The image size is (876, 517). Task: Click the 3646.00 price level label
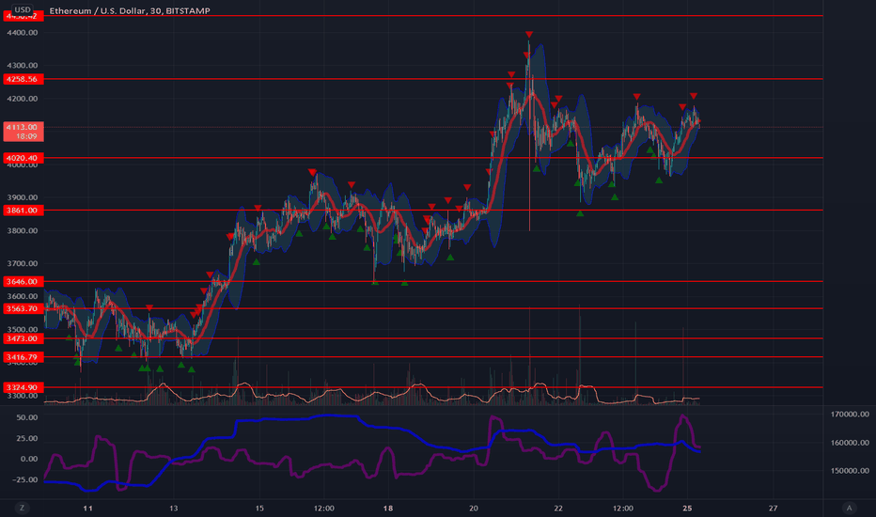tap(23, 281)
